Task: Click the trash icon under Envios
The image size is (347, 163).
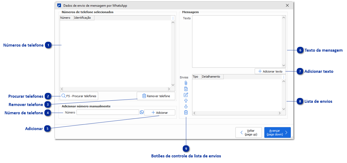Action: 186,112
